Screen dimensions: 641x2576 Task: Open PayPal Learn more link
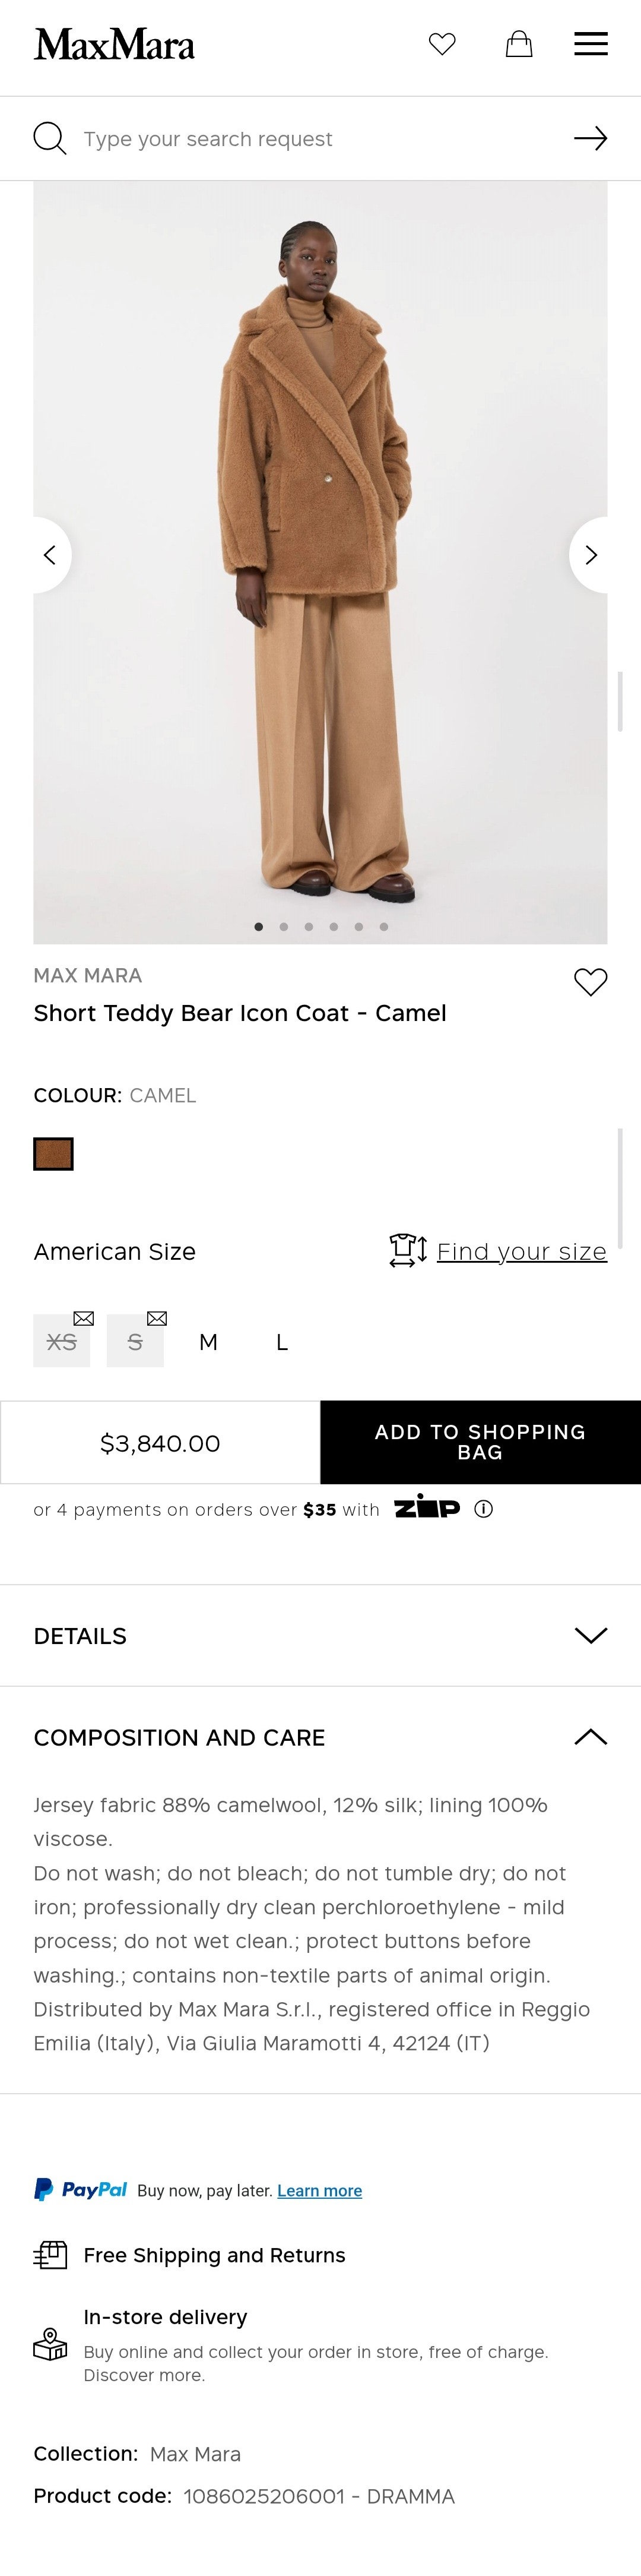pyautogui.click(x=319, y=2190)
